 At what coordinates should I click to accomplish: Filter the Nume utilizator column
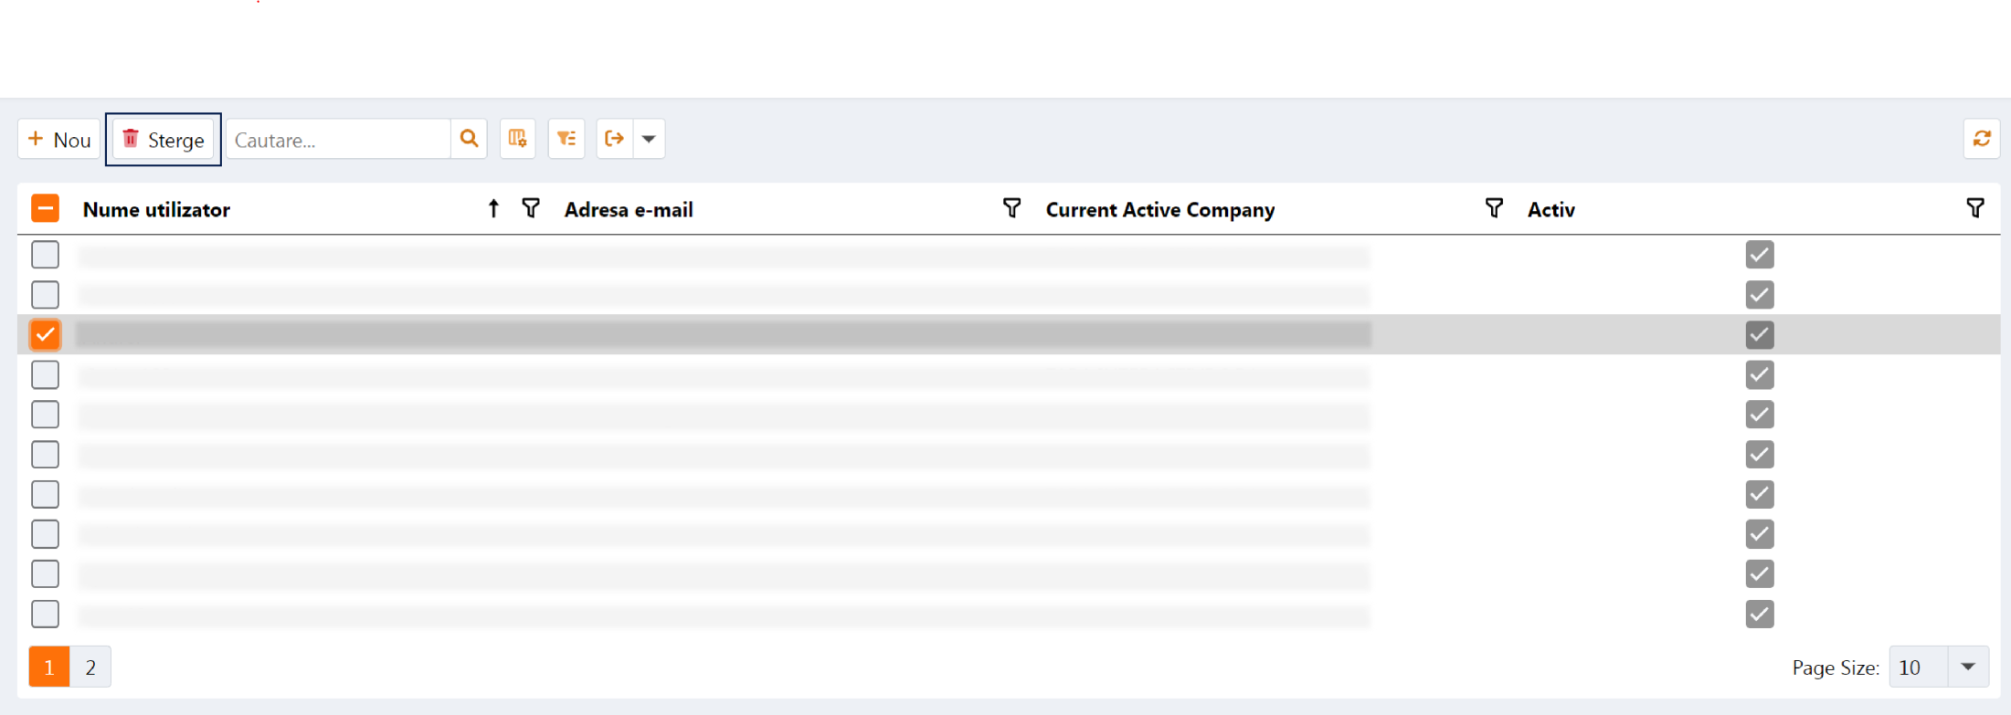531,209
